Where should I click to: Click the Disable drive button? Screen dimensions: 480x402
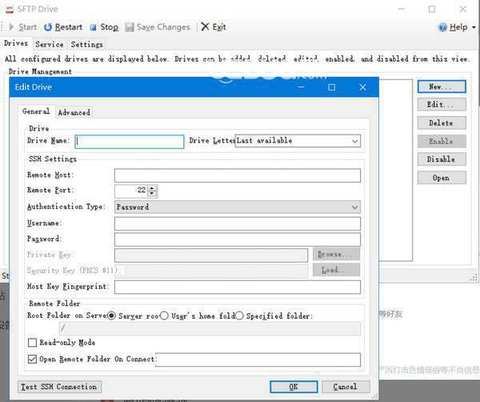[442, 159]
